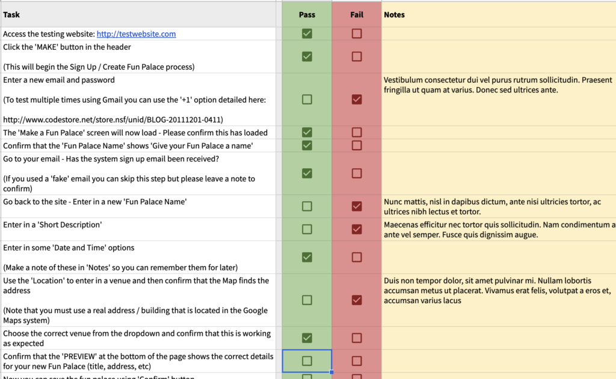Image resolution: width=616 pixels, height=379 pixels.
Task: Select task cell 'Click the MAKE button in the header'
Action: (x=138, y=56)
